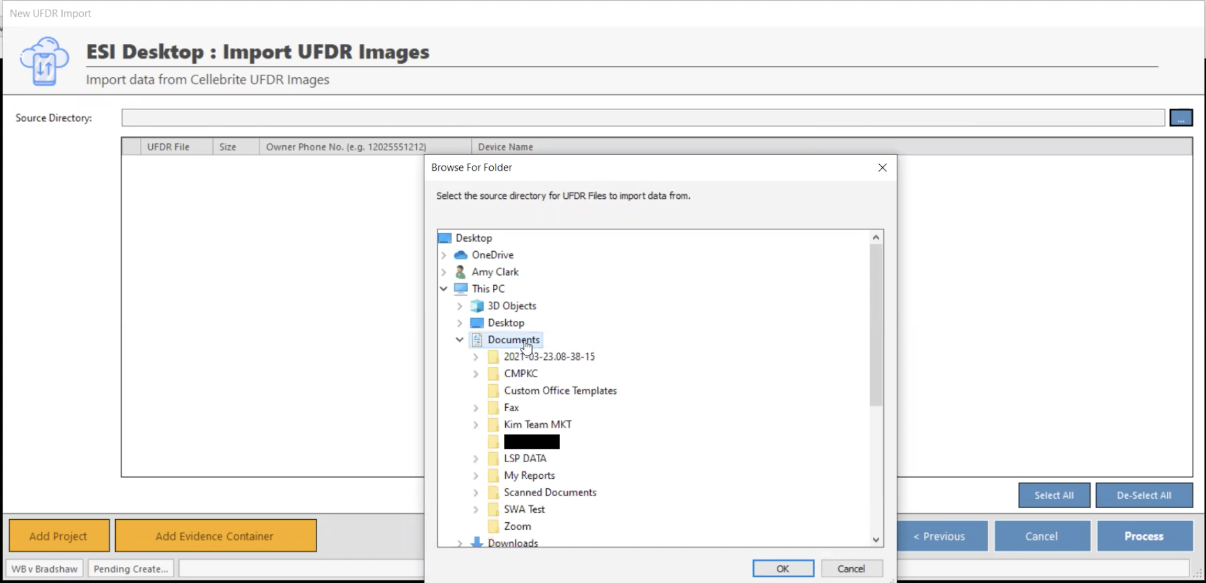Click the Amy Clark user icon
Viewport: 1206px width, 583px height.
(x=460, y=272)
